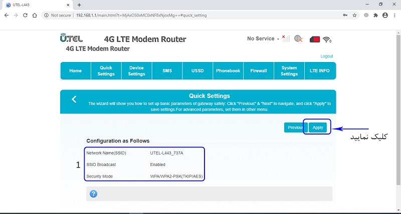Viewport: 401px width, 214px height.
Task: Click the globe extension icon in toolbar
Action: pos(366,15)
